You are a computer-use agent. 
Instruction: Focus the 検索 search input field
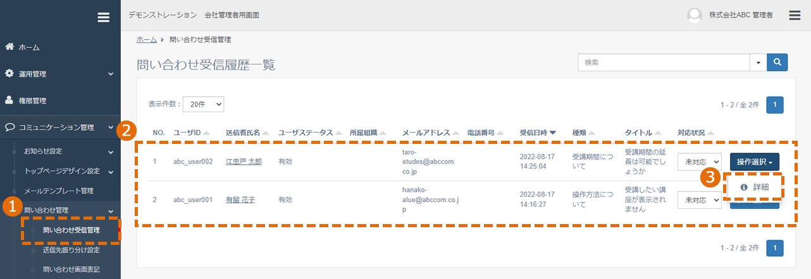point(664,62)
